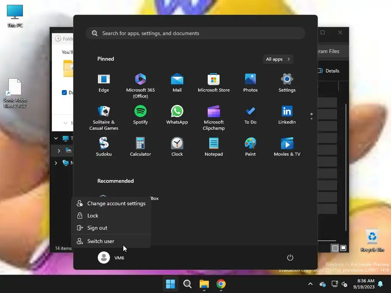
Task: Launch Microsoft 365 (Office)
Action: tap(141, 86)
